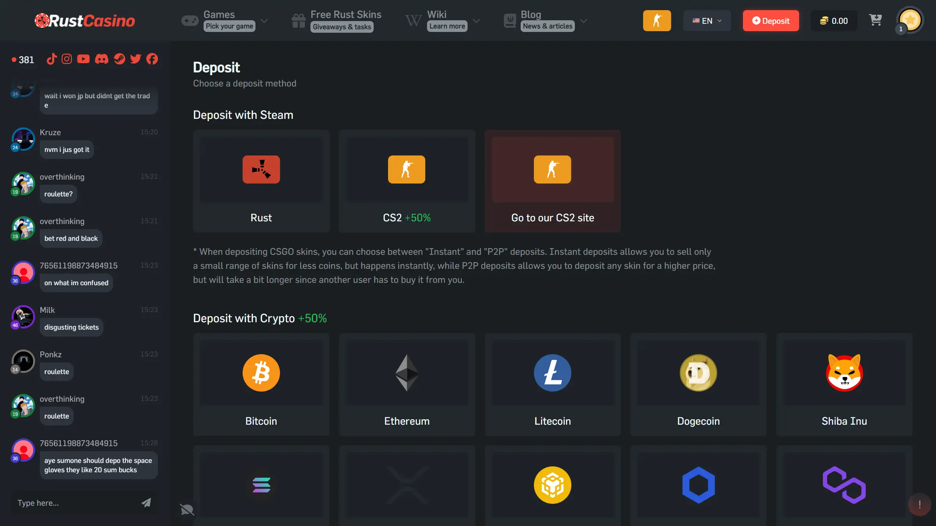The image size is (936, 526).
Task: Expand the Wiki menu chevron
Action: (476, 21)
